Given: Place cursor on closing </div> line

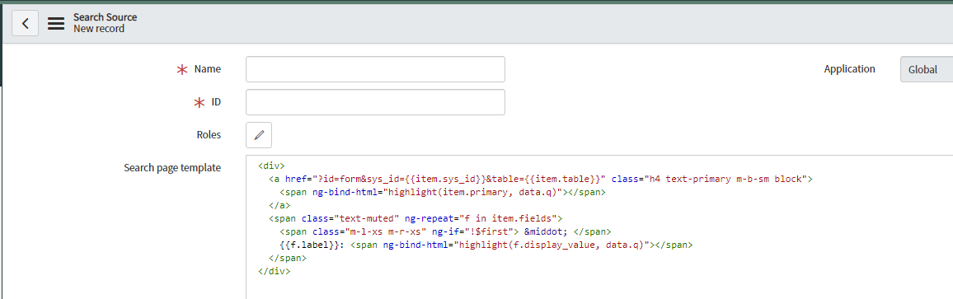Looking at the screenshot, I should (274, 272).
